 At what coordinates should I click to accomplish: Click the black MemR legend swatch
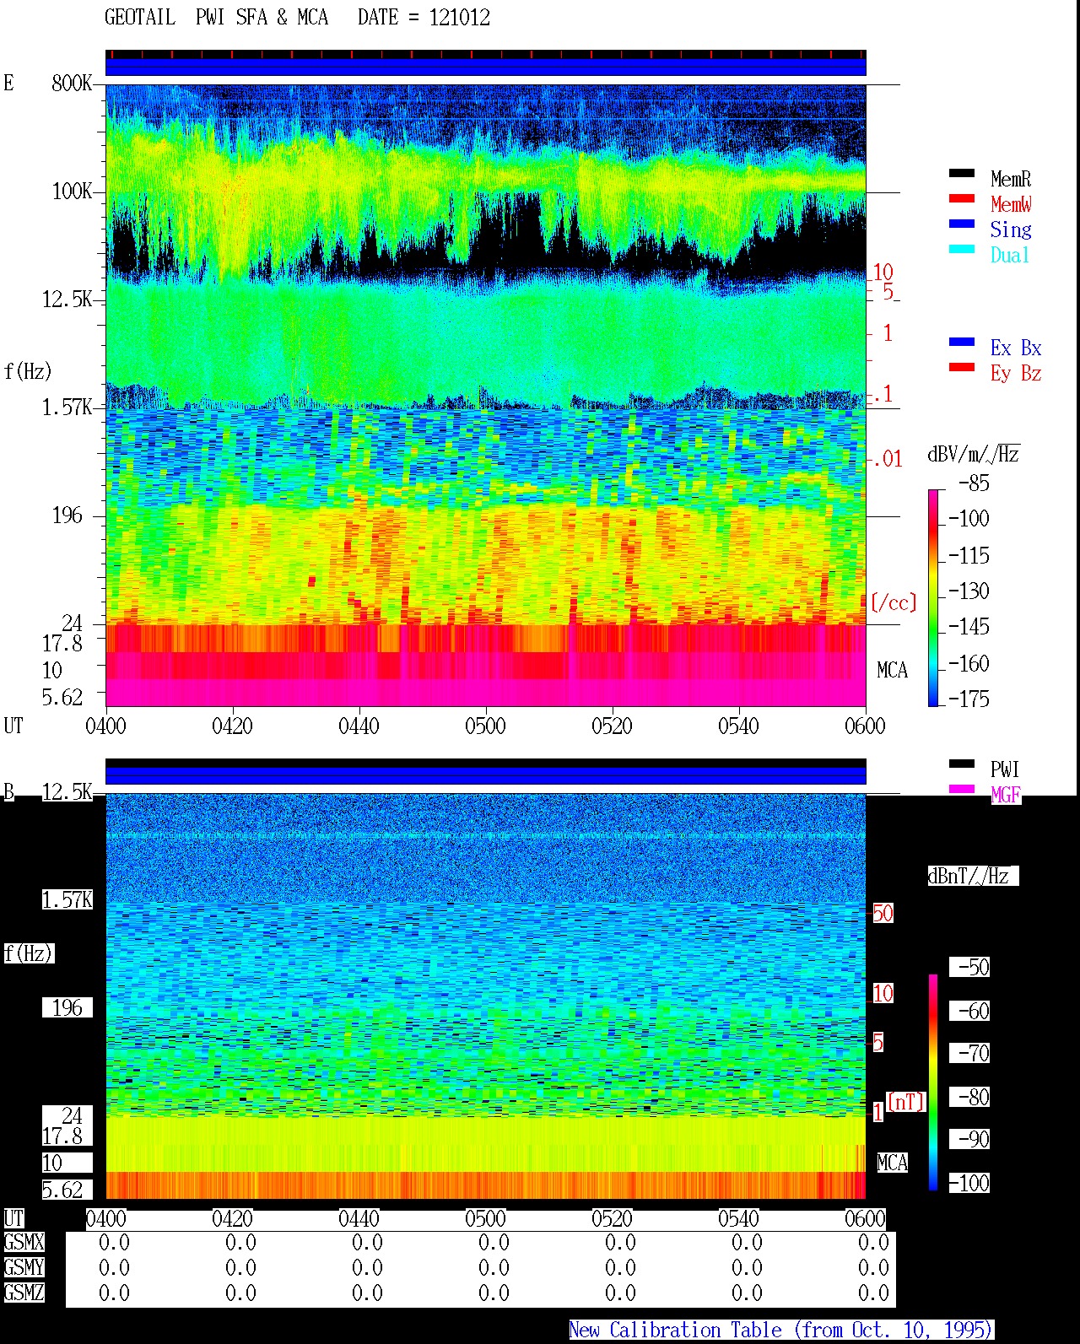[962, 174]
